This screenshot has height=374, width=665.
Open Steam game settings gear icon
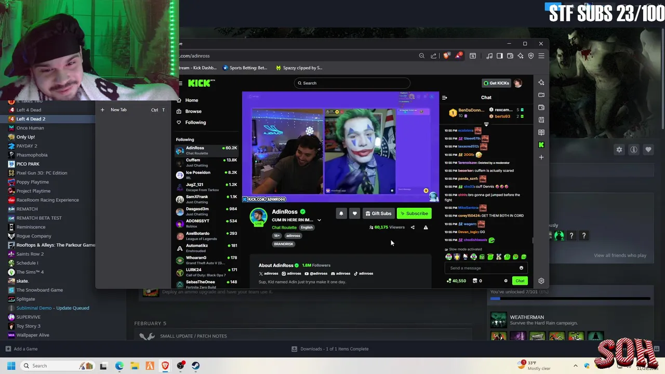click(619, 150)
